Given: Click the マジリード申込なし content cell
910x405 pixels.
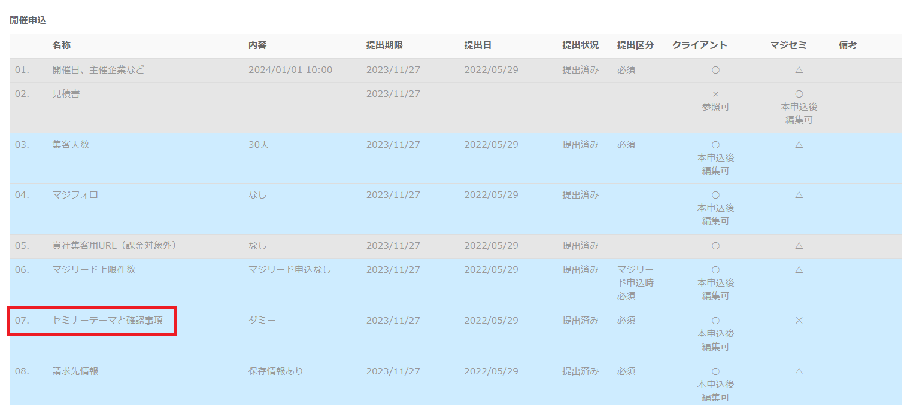Looking at the screenshot, I should click(x=290, y=270).
